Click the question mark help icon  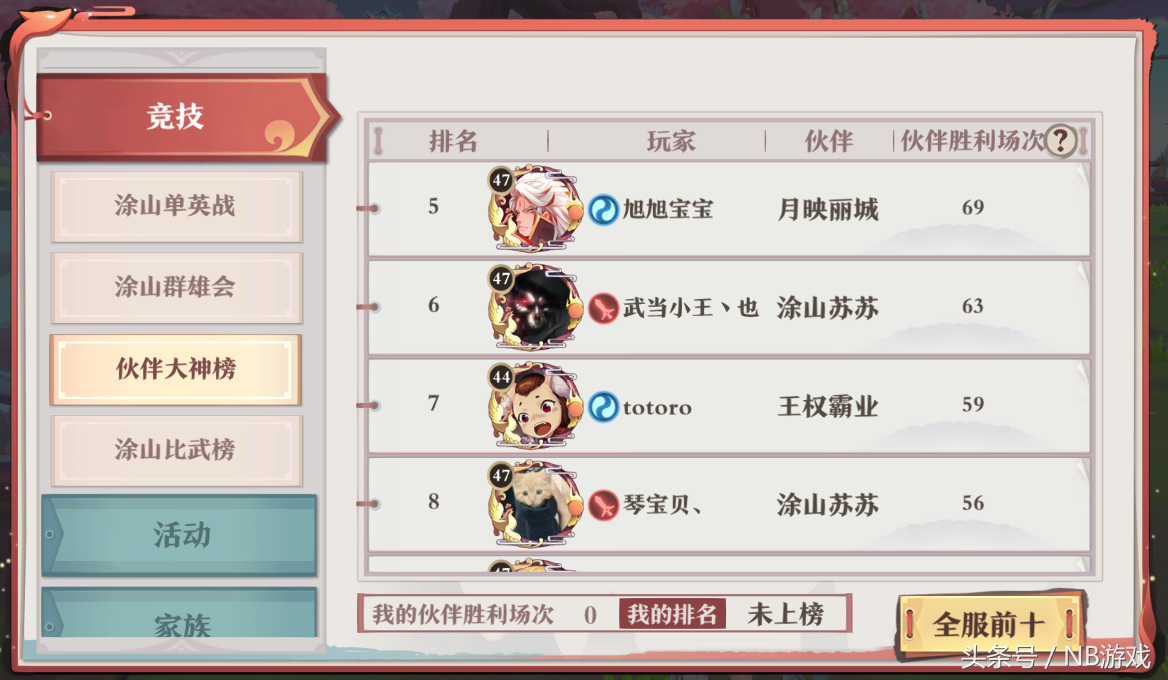tap(1060, 140)
